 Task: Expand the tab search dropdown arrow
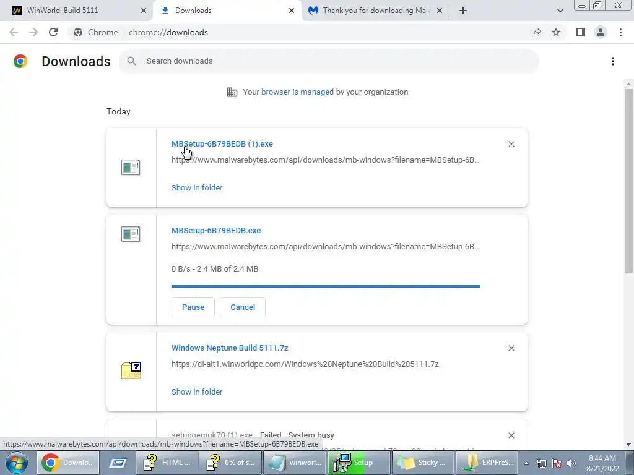pos(560,11)
